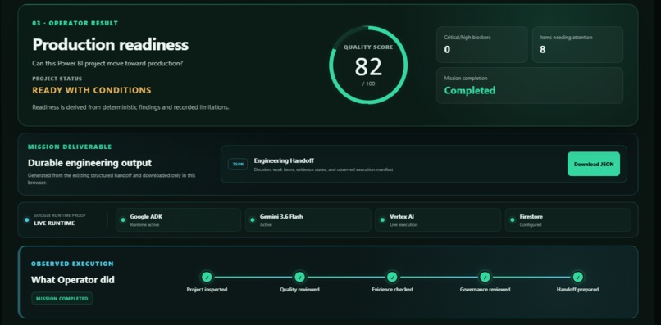Click the Governance reviewed label
The image size is (661, 325).
(485, 290)
